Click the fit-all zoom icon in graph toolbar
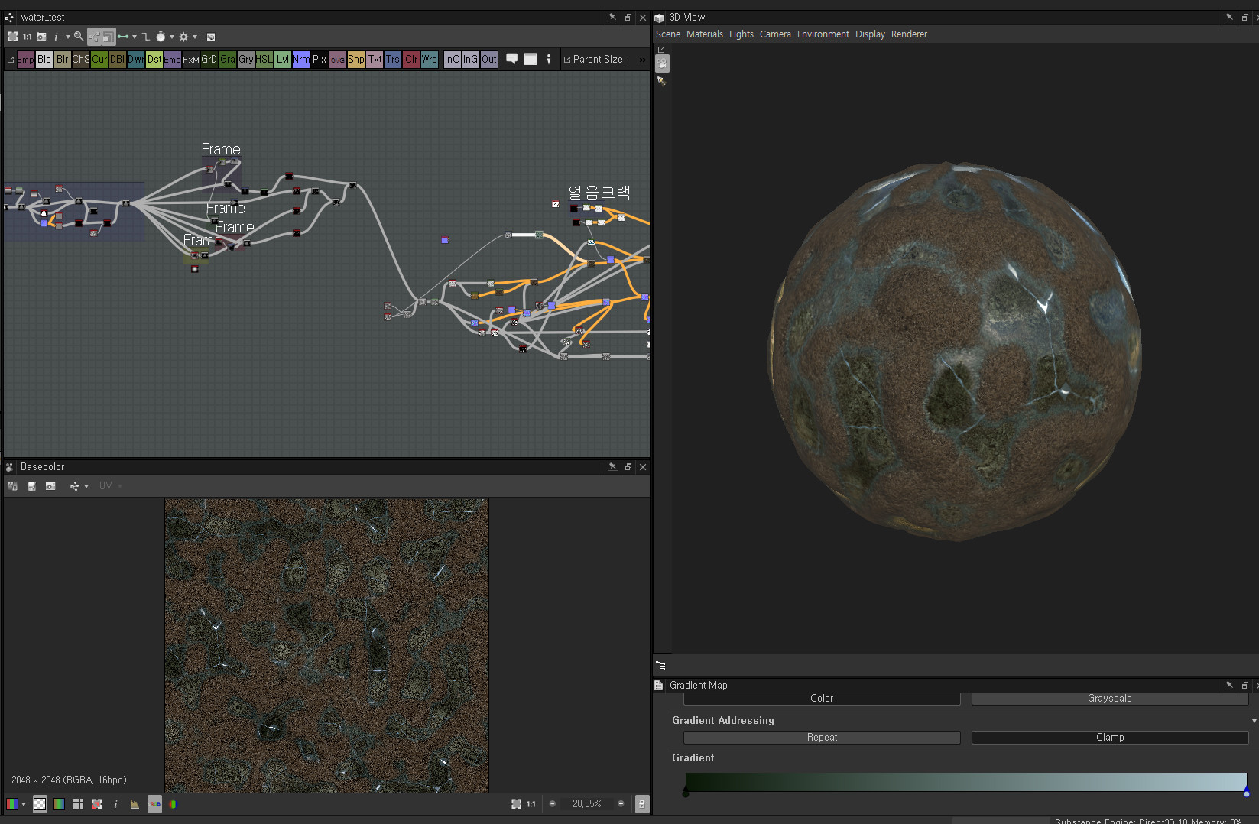This screenshot has height=824, width=1259. (12, 37)
